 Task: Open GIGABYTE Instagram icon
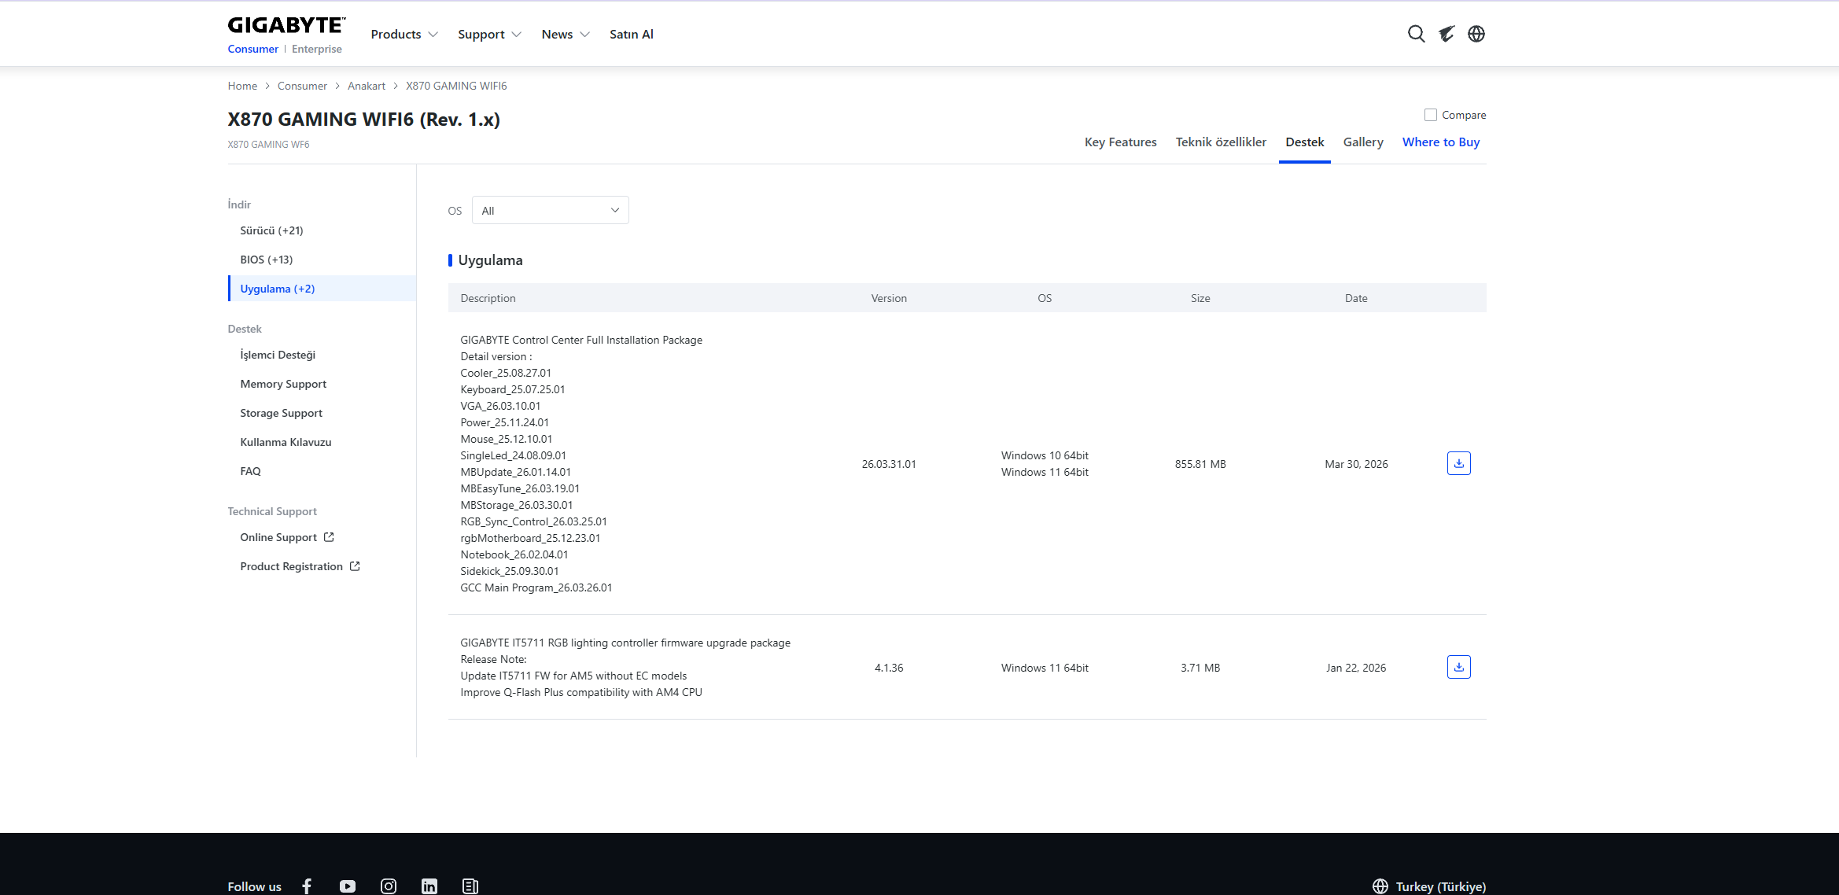click(x=389, y=886)
